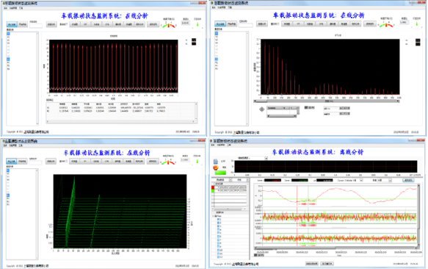The height and width of the screenshot is (269, 428).
Task: Click the blue highlighted first button in the waveform window's toolbar
Action: tap(12, 24)
